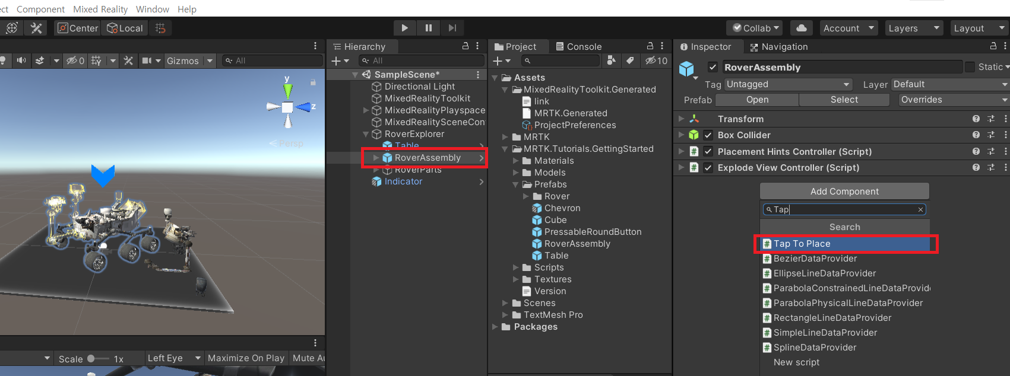Expand the Packages folder
The width and height of the screenshot is (1010, 376).
(495, 327)
